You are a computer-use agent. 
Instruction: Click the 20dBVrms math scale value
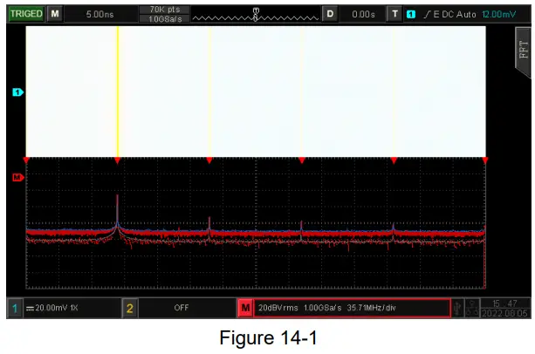point(278,308)
